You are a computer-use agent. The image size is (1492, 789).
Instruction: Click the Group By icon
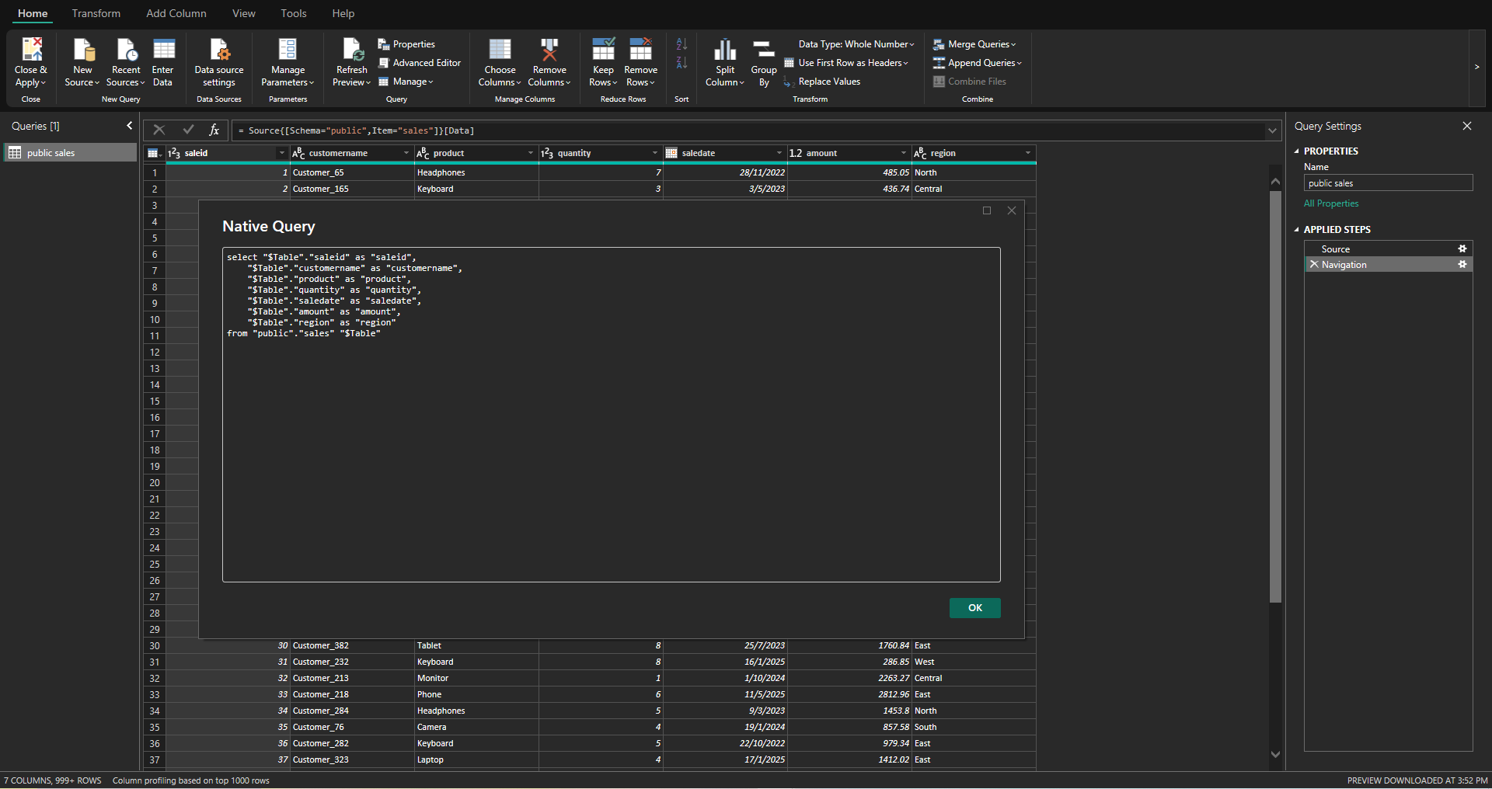[x=764, y=50]
